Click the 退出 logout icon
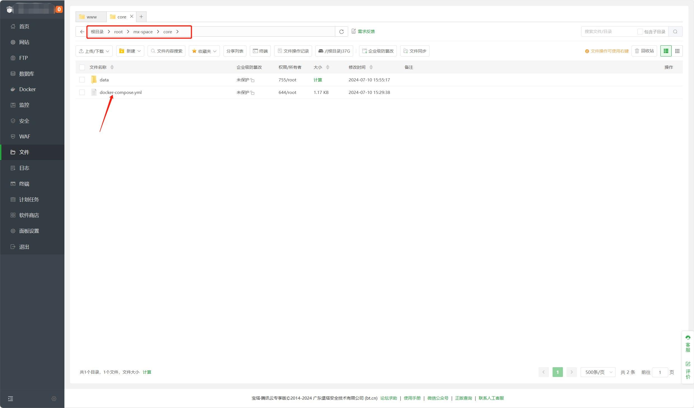The height and width of the screenshot is (408, 694). pyautogui.click(x=13, y=247)
